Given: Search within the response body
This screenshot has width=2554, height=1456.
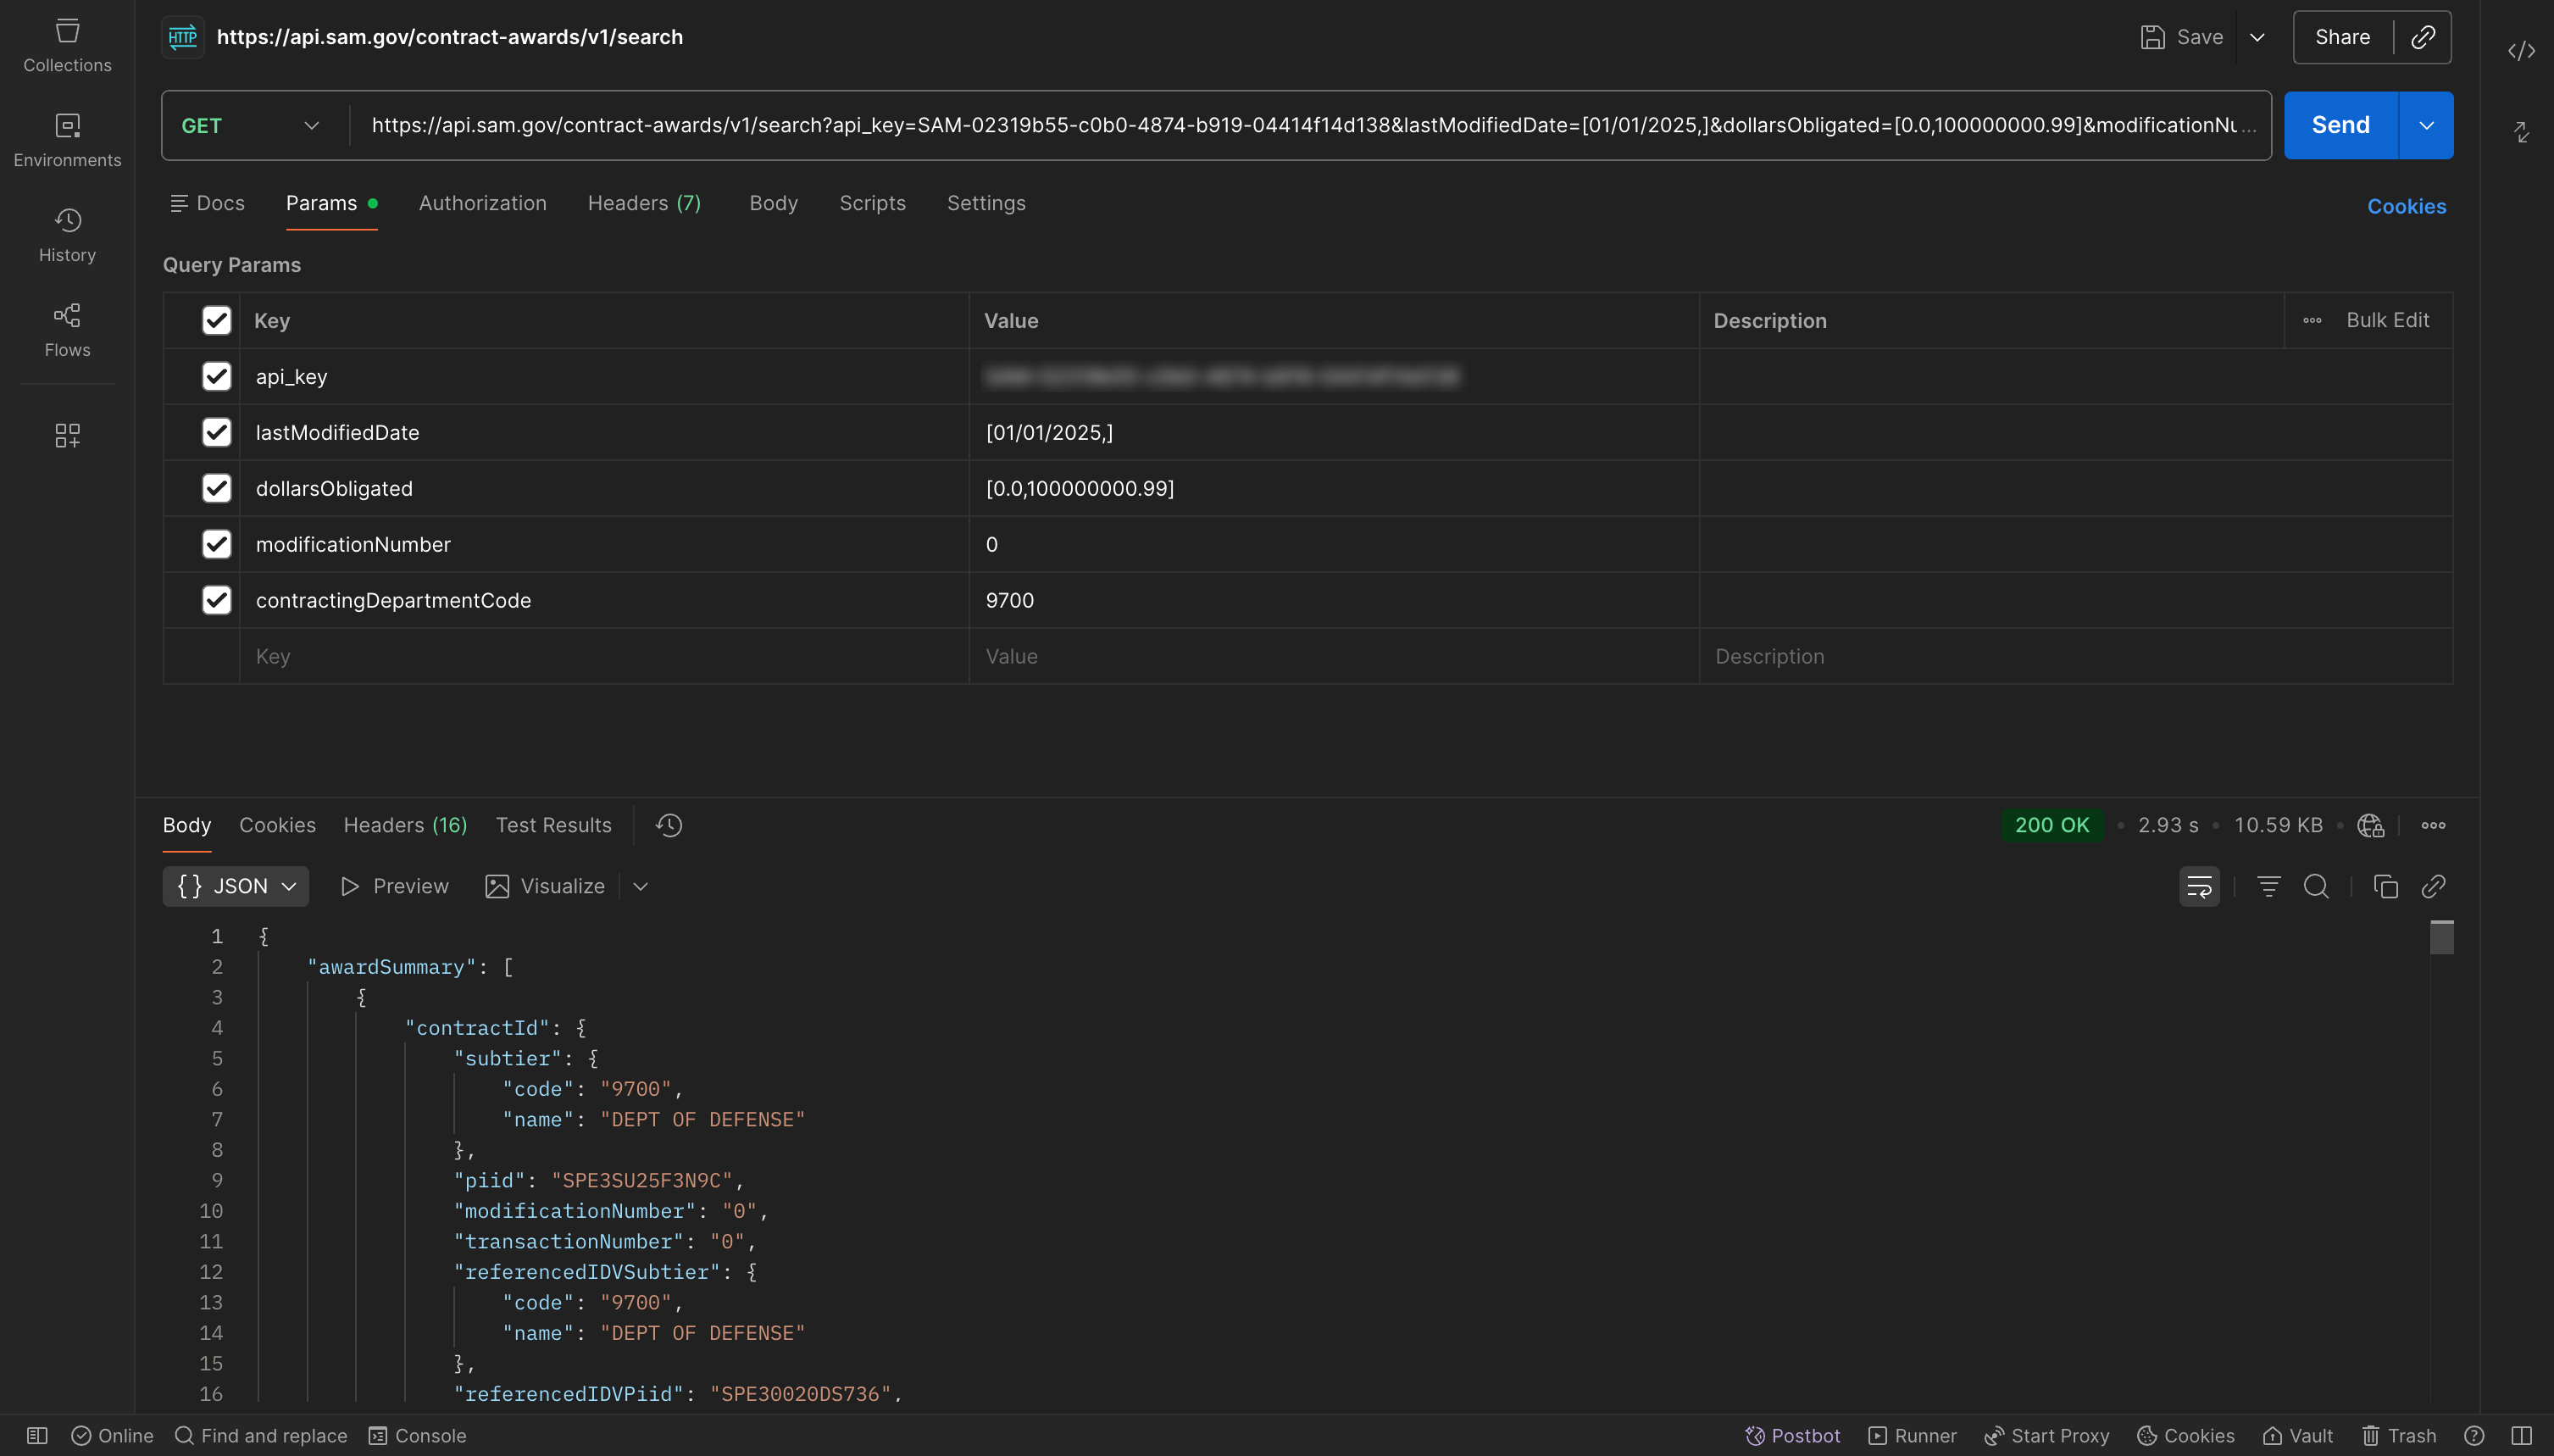Looking at the screenshot, I should coord(2316,886).
